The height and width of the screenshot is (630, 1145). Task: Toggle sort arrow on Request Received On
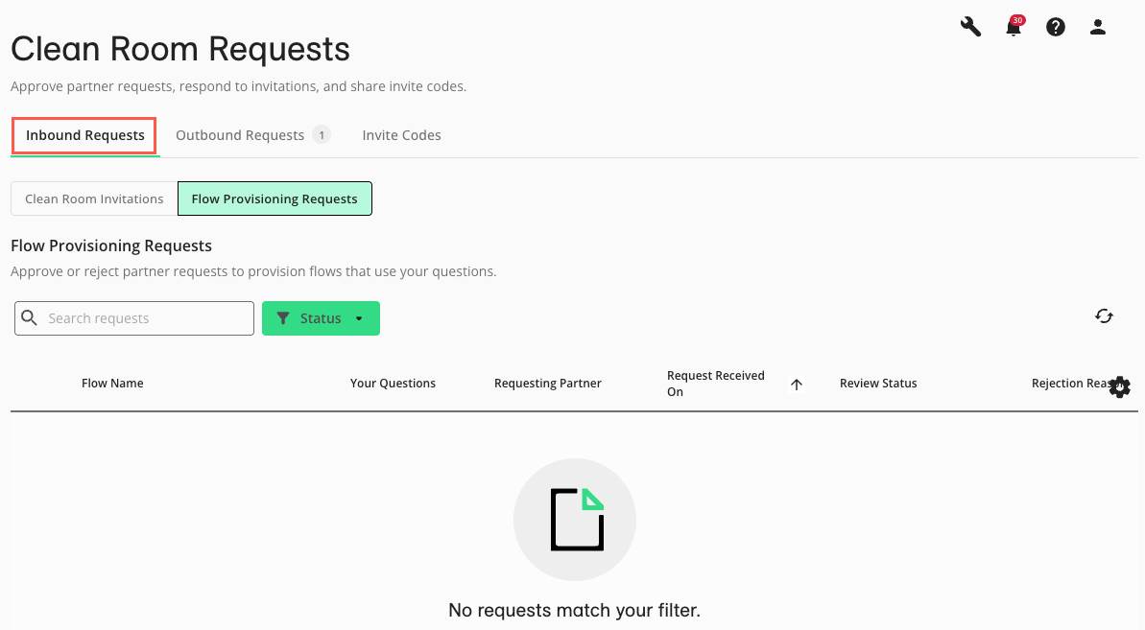[797, 385]
